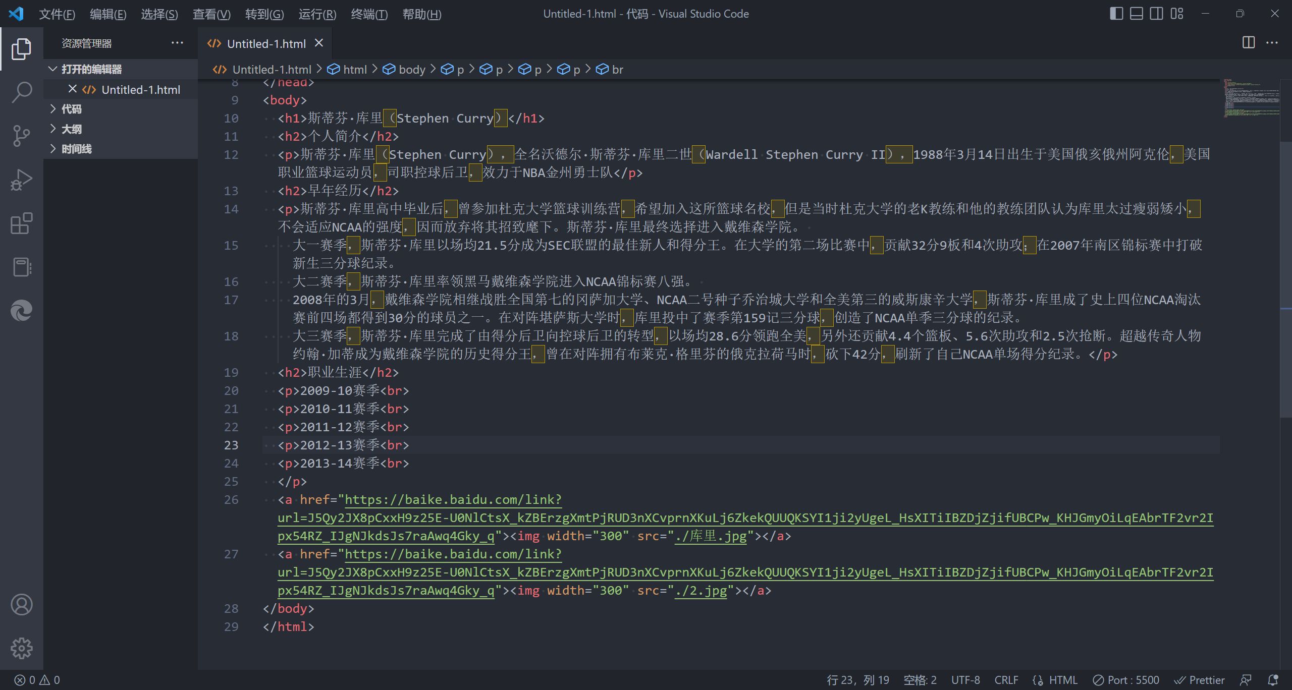Image resolution: width=1292 pixels, height=690 pixels.
Task: Open the Extensions view
Action: [x=21, y=223]
